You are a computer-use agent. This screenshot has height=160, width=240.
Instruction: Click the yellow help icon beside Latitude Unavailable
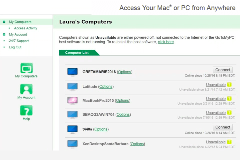pos(229,84)
